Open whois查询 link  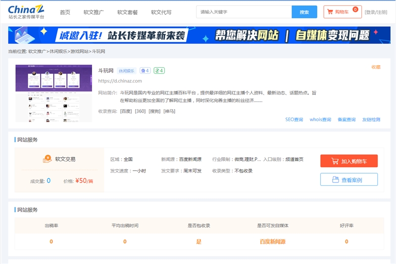[x=320, y=120]
